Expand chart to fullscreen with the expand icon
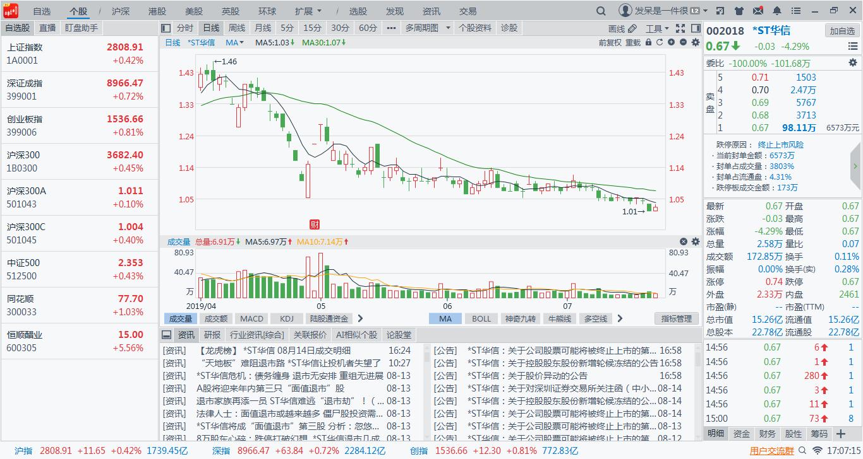863x459 pixels. coord(680,28)
